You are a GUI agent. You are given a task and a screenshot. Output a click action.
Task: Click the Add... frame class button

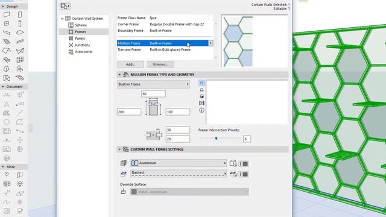point(130,64)
